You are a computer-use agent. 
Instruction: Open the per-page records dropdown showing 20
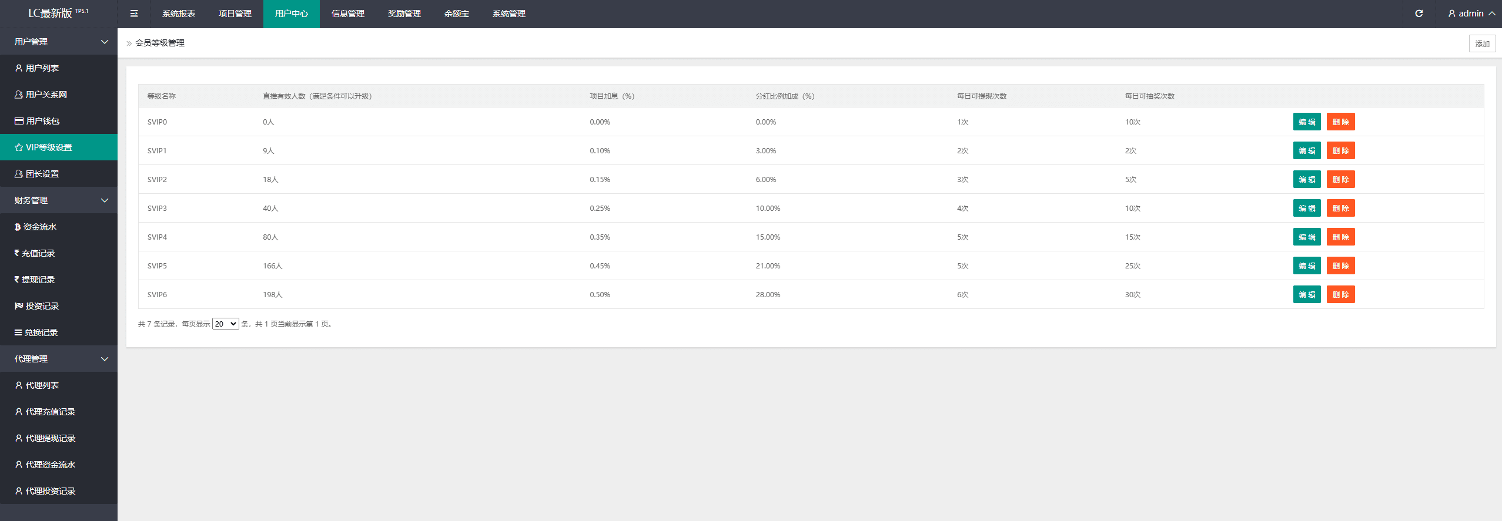[225, 324]
